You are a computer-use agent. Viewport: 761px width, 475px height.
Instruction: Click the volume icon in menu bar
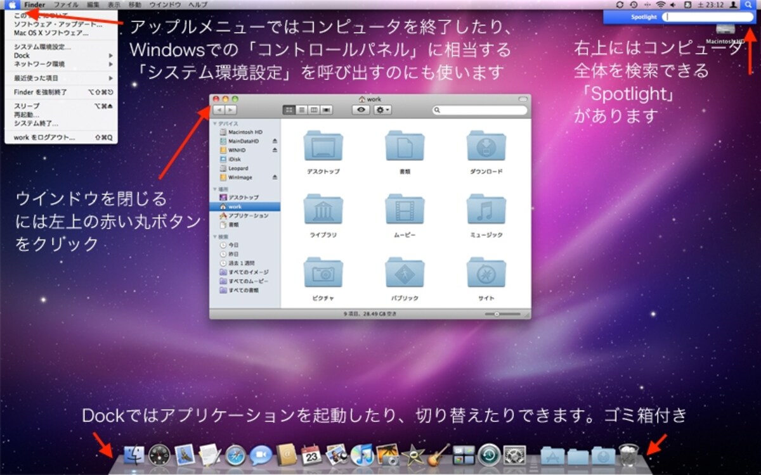[x=674, y=4]
